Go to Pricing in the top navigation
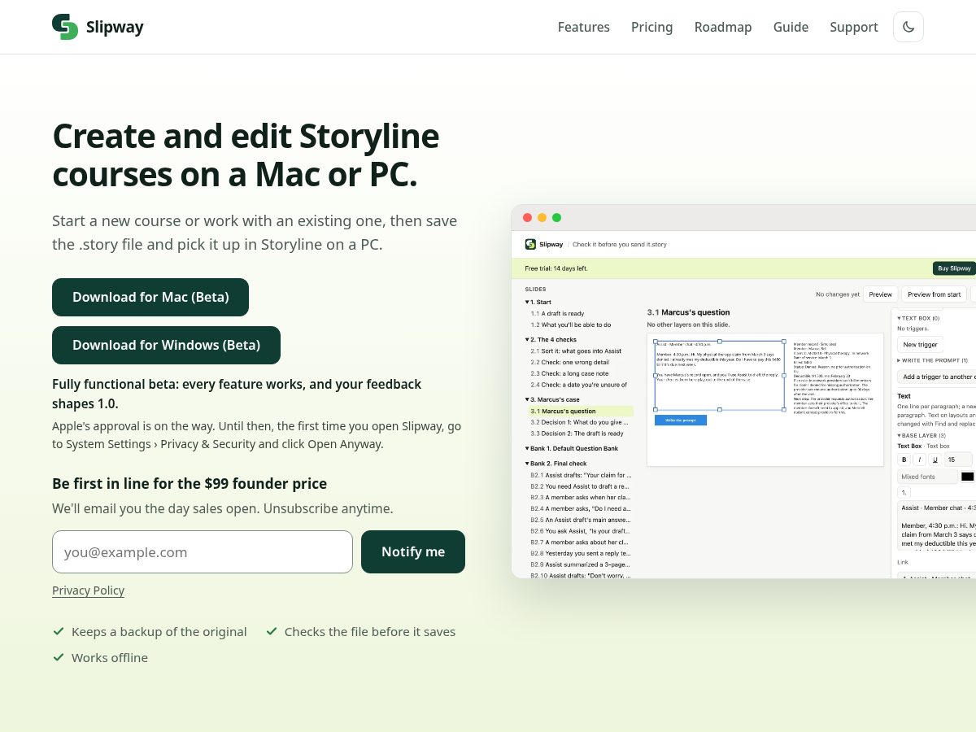This screenshot has height=732, width=976. point(651,27)
